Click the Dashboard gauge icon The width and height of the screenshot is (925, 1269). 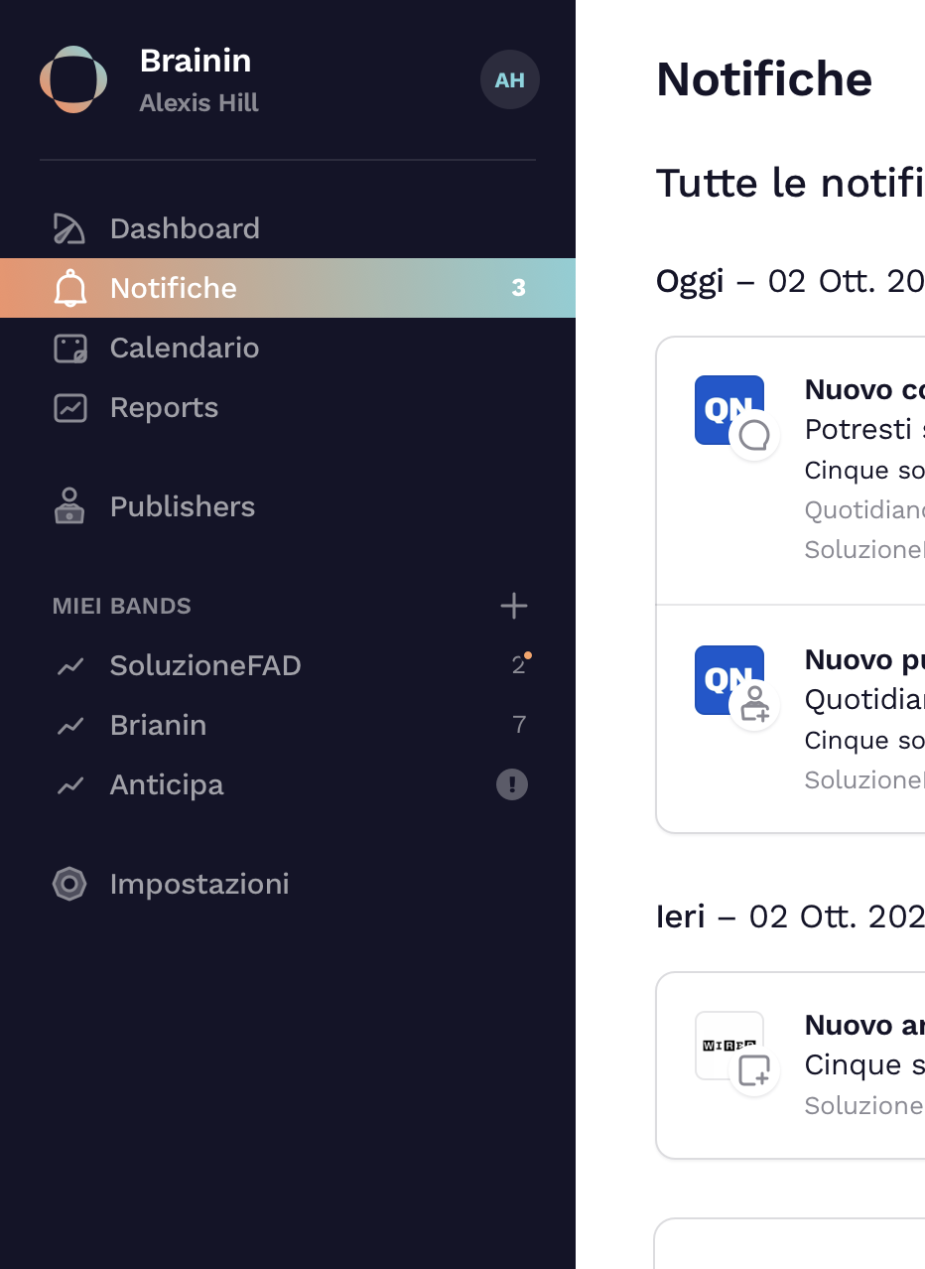coord(69,228)
